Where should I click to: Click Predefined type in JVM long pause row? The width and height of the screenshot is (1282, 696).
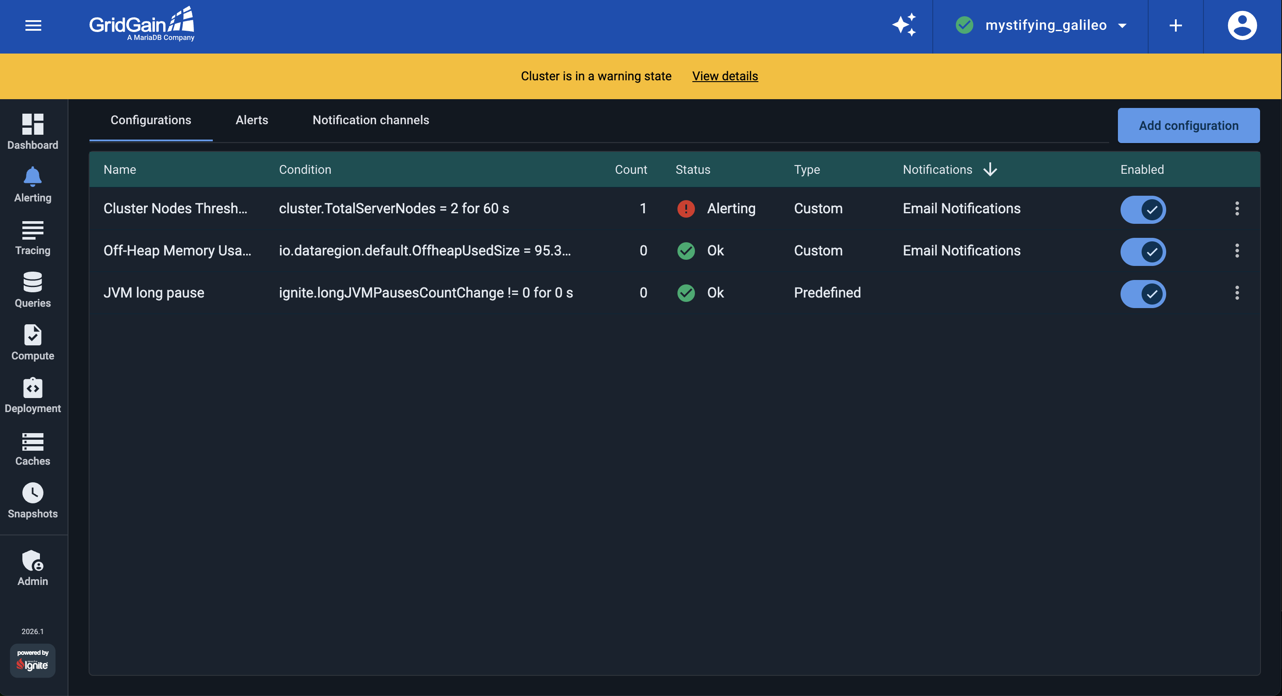tap(827, 293)
